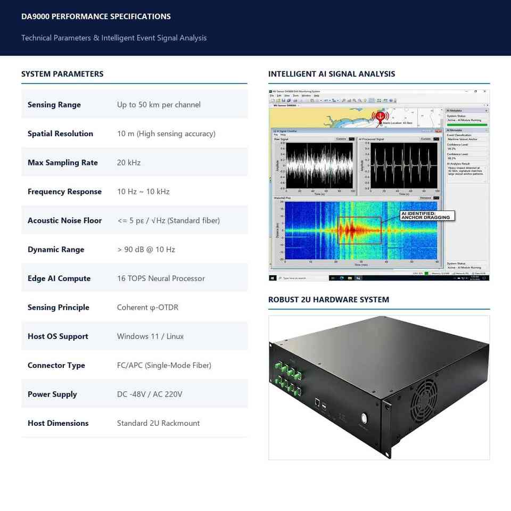Click '> 90 dB @ 10 Hz' value
This screenshot has width=511, height=511.
click(x=146, y=250)
